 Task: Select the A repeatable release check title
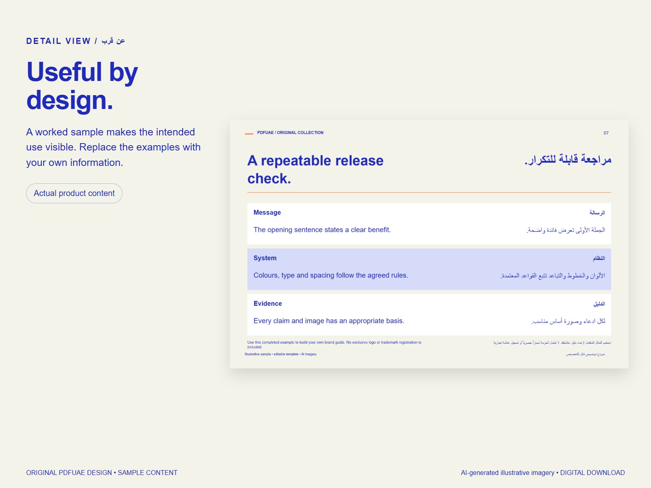point(315,170)
